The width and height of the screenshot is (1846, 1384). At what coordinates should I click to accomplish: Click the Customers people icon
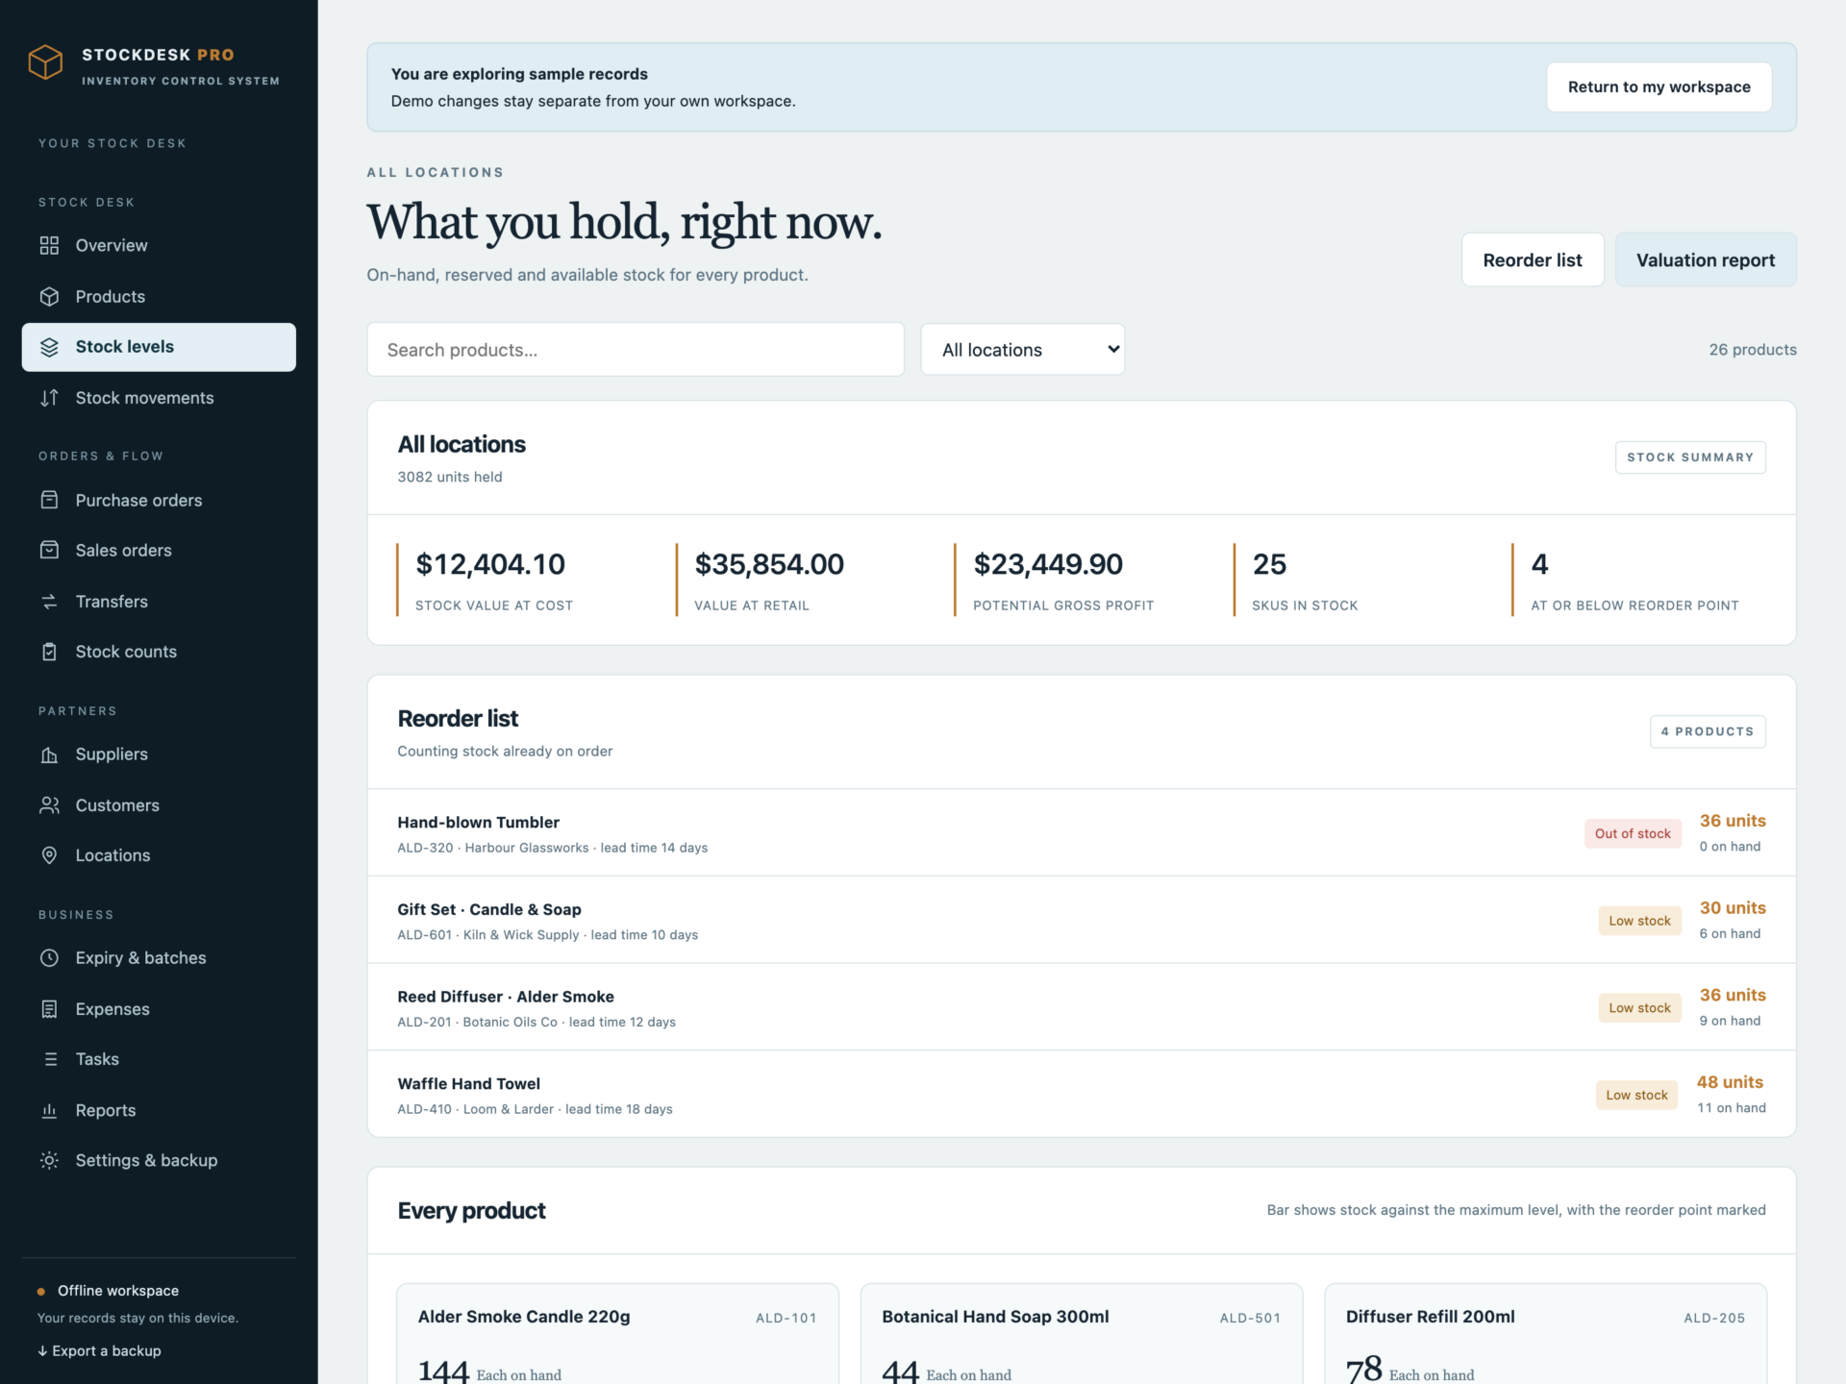pos(49,805)
